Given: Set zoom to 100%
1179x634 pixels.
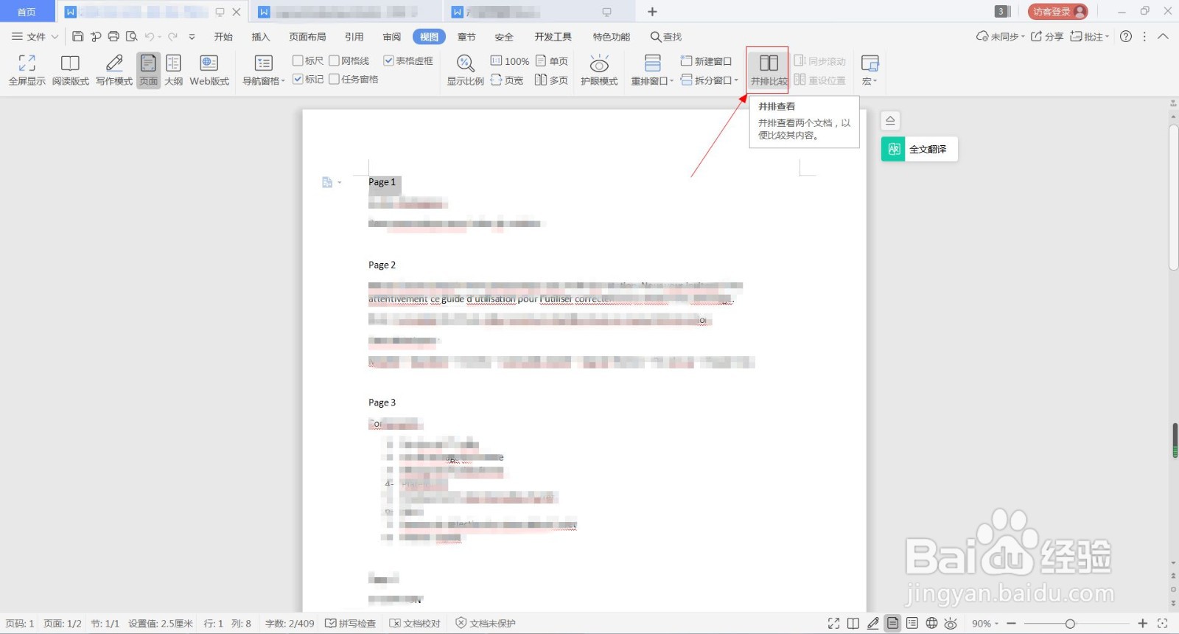Looking at the screenshot, I should click(x=510, y=61).
